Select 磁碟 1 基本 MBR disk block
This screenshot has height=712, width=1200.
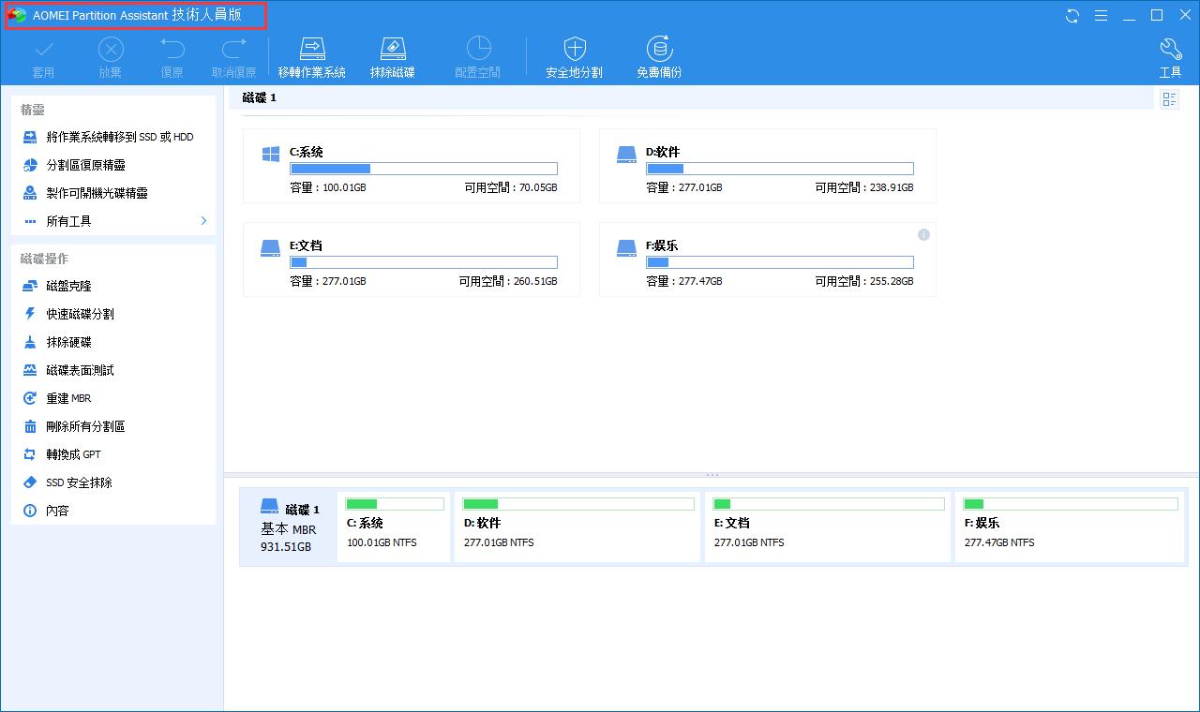pyautogui.click(x=289, y=527)
